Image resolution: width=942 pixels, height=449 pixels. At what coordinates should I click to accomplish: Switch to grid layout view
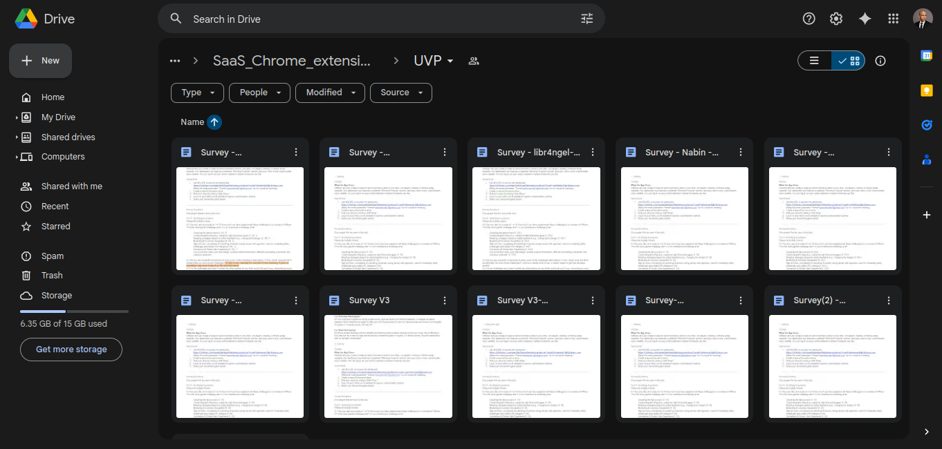[849, 61]
